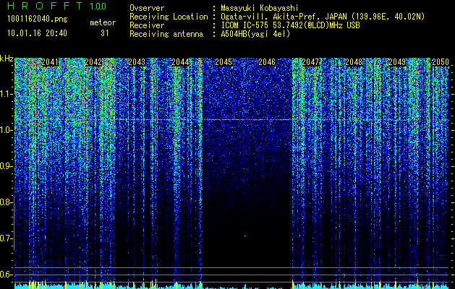The height and width of the screenshot is (289, 455).
Task: Click the 0.9 frequency axis label
Action: [x=6, y=166]
